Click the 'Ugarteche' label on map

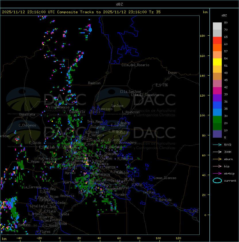click(71, 182)
